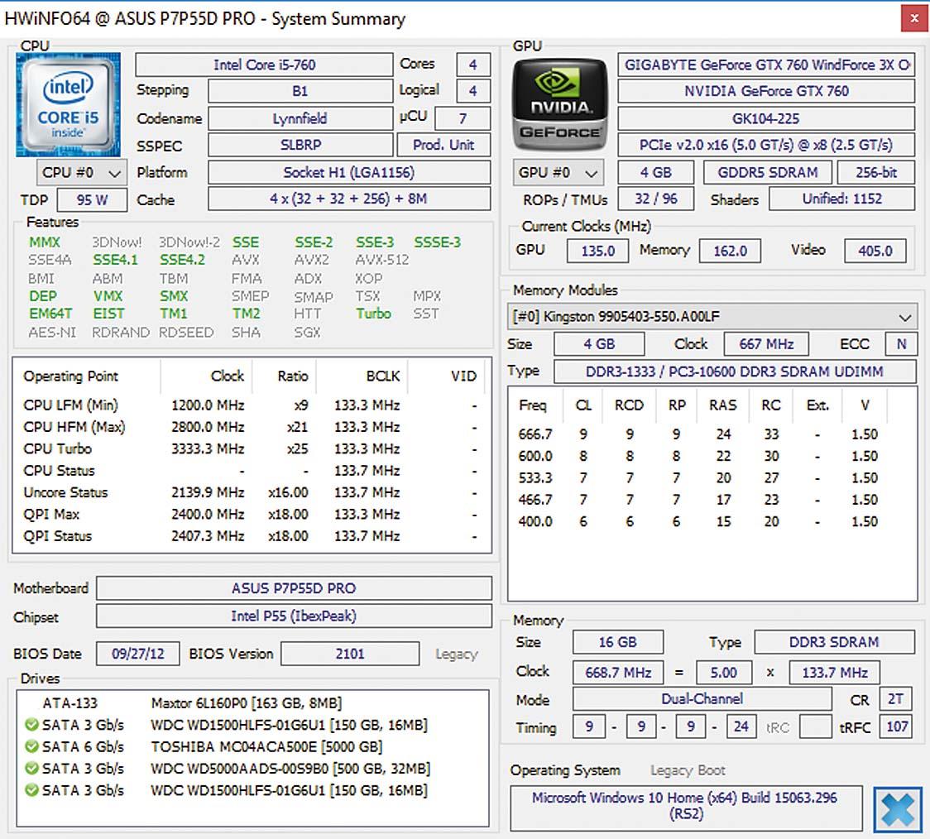Click the NVIDIA GeForce logo
This screenshot has width=930, height=839.
[x=560, y=104]
